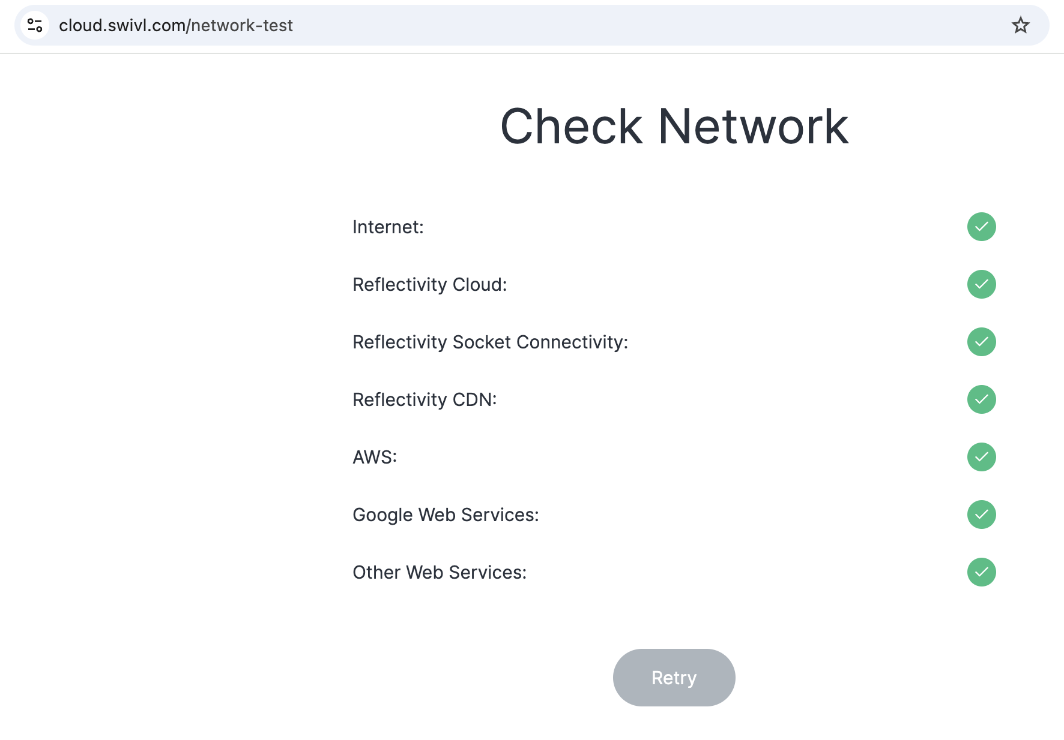Click the site information icon in address bar
Image resolution: width=1064 pixels, height=740 pixels.
tap(35, 25)
